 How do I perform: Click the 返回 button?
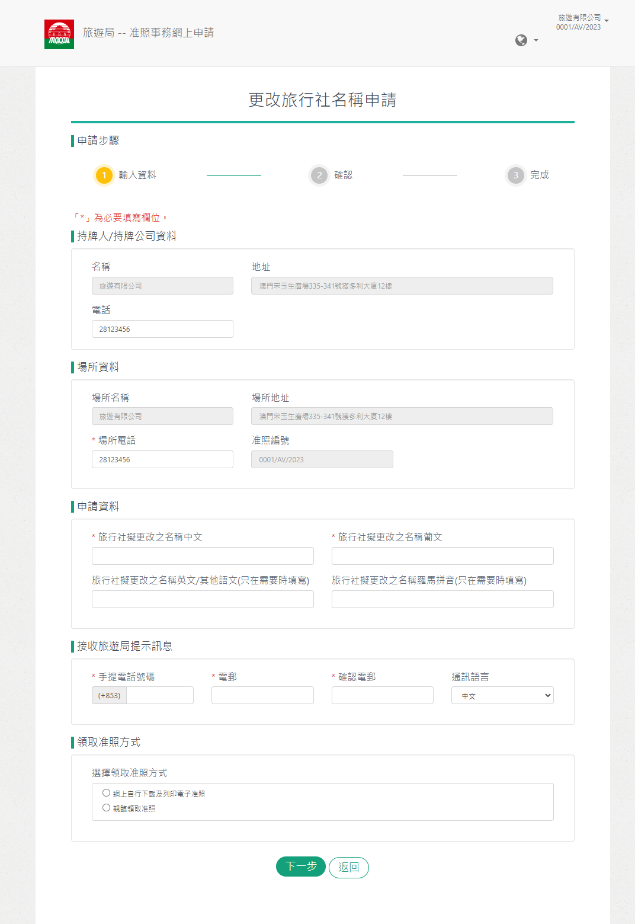point(348,867)
